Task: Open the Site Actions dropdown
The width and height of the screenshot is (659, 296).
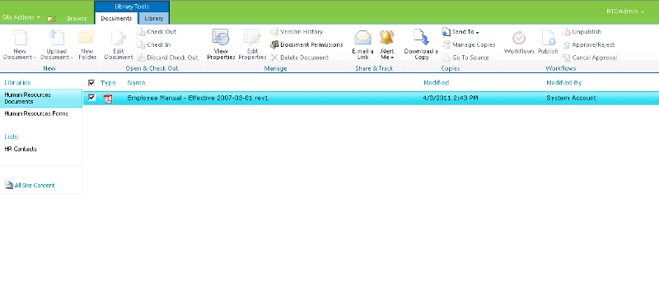Action: pos(21,17)
